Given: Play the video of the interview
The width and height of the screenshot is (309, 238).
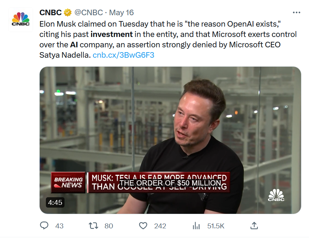Looking at the screenshot, I should (170, 140).
